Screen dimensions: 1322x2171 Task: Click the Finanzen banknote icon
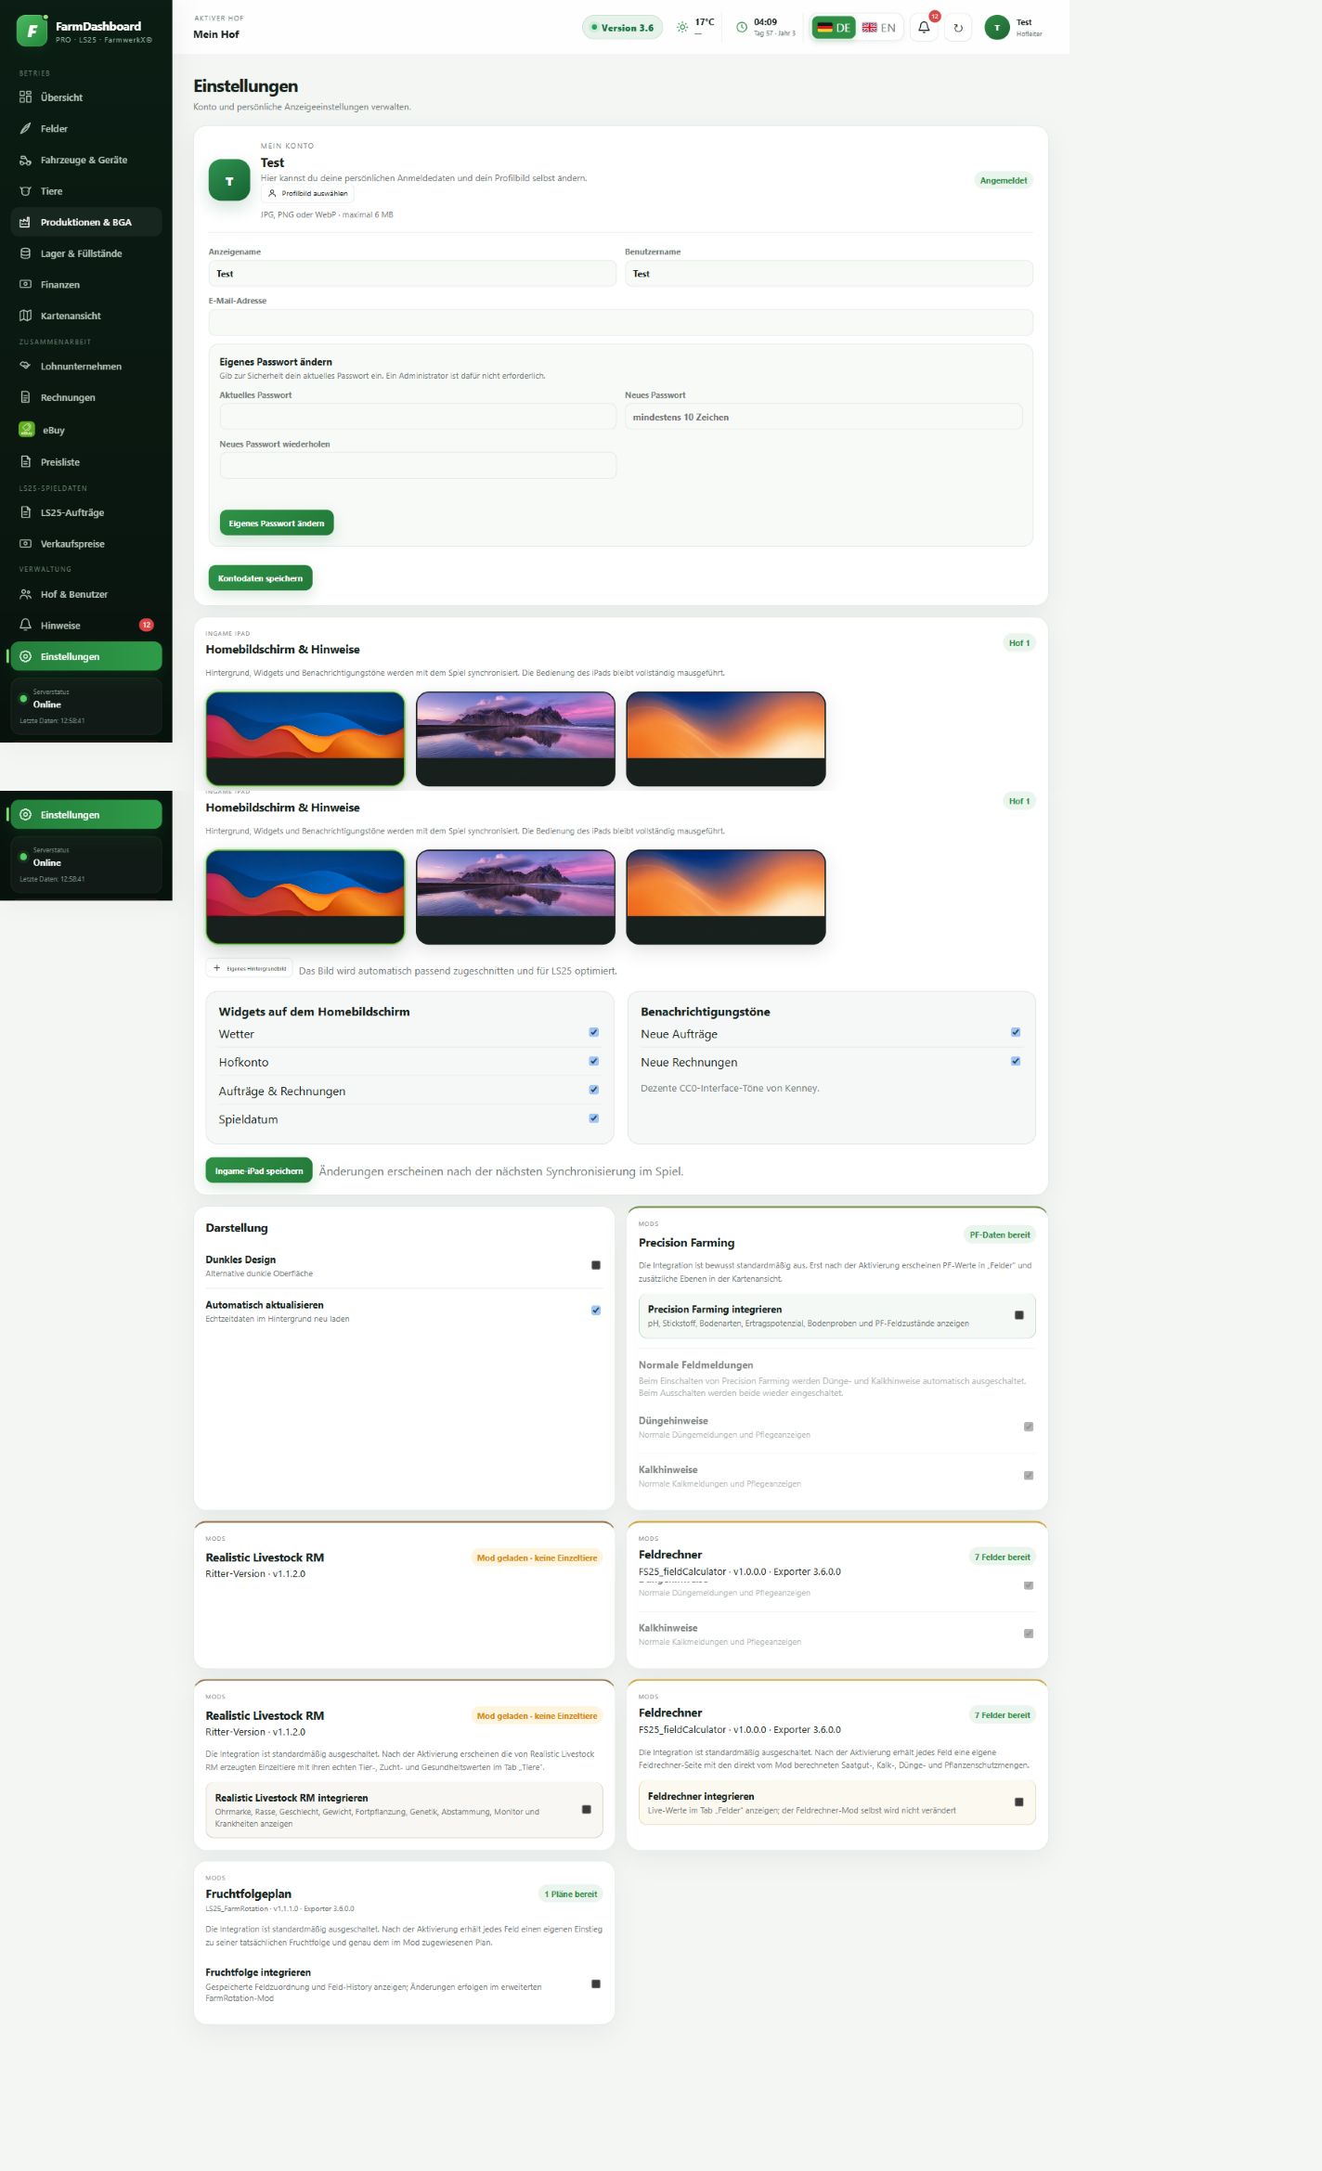click(26, 285)
